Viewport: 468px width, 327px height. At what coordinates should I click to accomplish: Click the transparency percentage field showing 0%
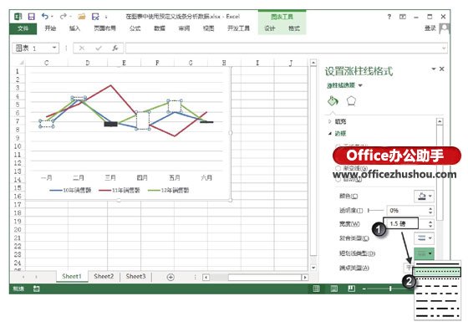click(408, 211)
